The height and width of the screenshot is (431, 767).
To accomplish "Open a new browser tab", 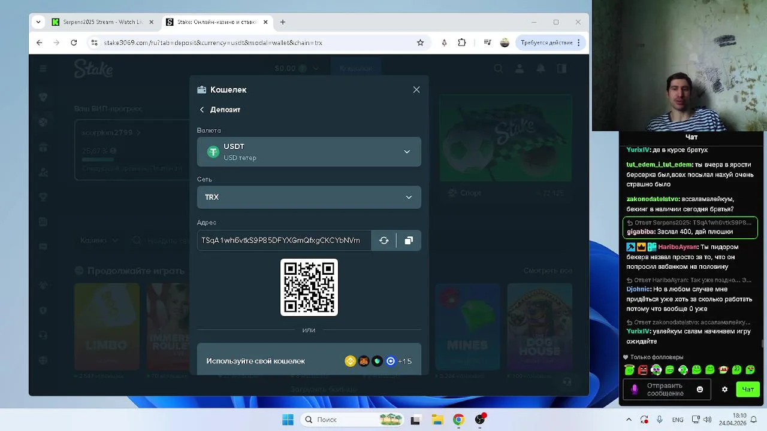I will (x=283, y=22).
